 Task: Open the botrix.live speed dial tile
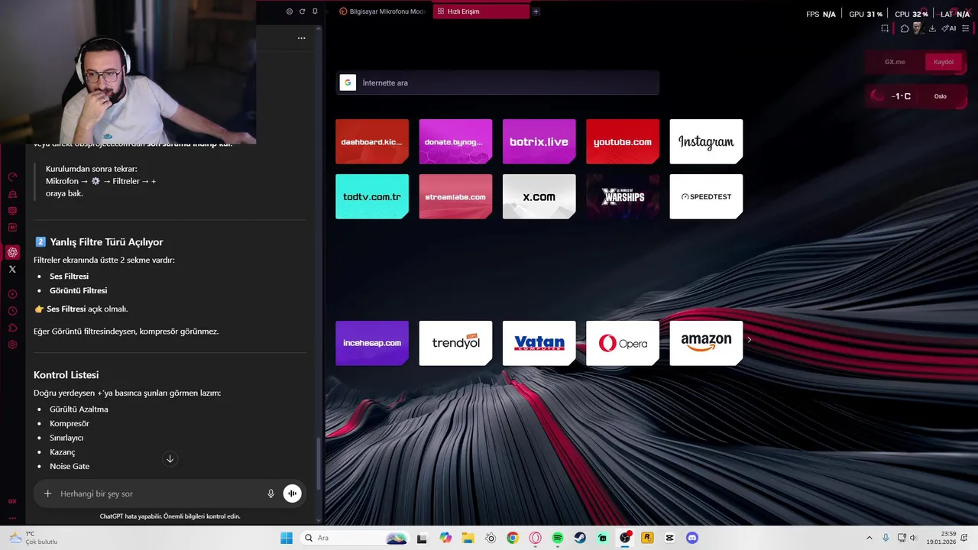[x=539, y=141]
